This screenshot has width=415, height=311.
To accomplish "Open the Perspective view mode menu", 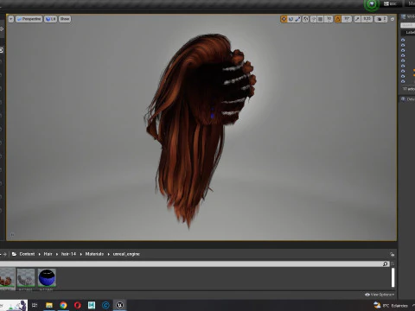I will [29, 19].
